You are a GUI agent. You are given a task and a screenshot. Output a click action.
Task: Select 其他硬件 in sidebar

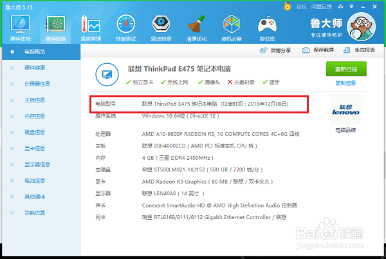point(41,197)
